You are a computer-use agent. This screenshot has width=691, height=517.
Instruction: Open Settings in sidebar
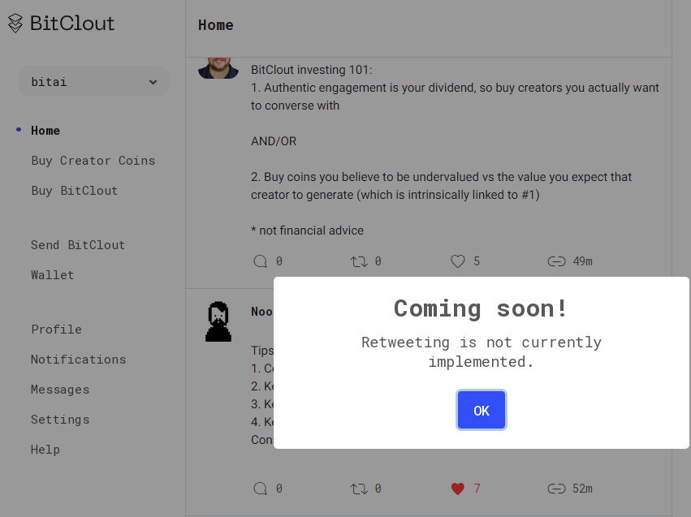point(60,420)
